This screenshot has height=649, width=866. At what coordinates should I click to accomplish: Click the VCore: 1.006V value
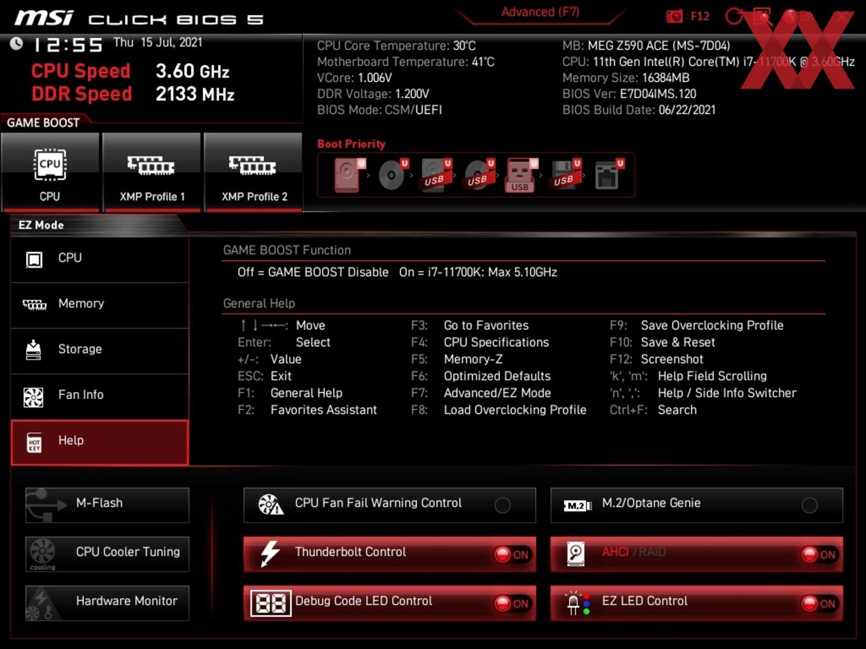click(354, 78)
